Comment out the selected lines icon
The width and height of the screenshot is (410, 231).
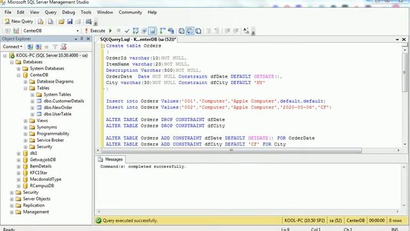pyautogui.click(x=208, y=31)
